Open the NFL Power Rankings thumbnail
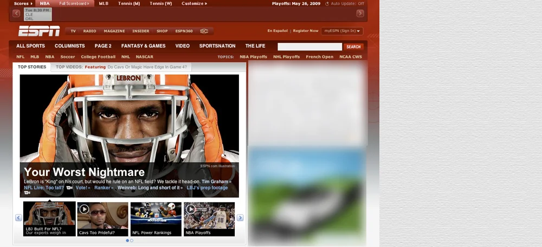 click(x=156, y=219)
